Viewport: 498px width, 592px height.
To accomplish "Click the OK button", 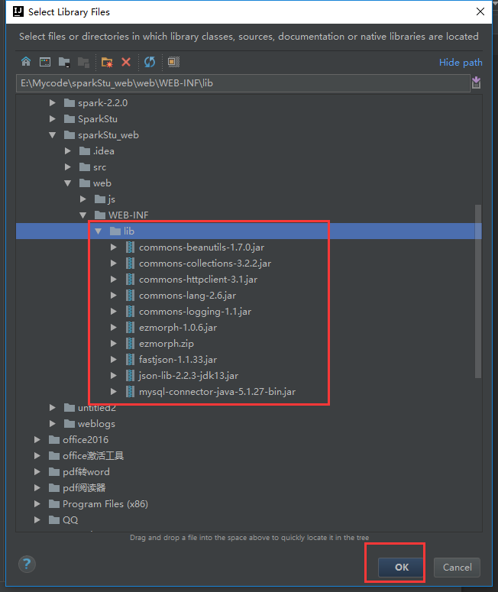I will click(401, 567).
